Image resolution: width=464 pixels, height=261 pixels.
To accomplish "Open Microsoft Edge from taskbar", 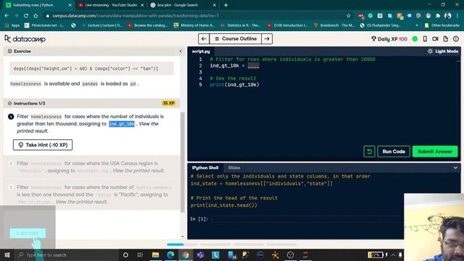I will pos(170,254).
